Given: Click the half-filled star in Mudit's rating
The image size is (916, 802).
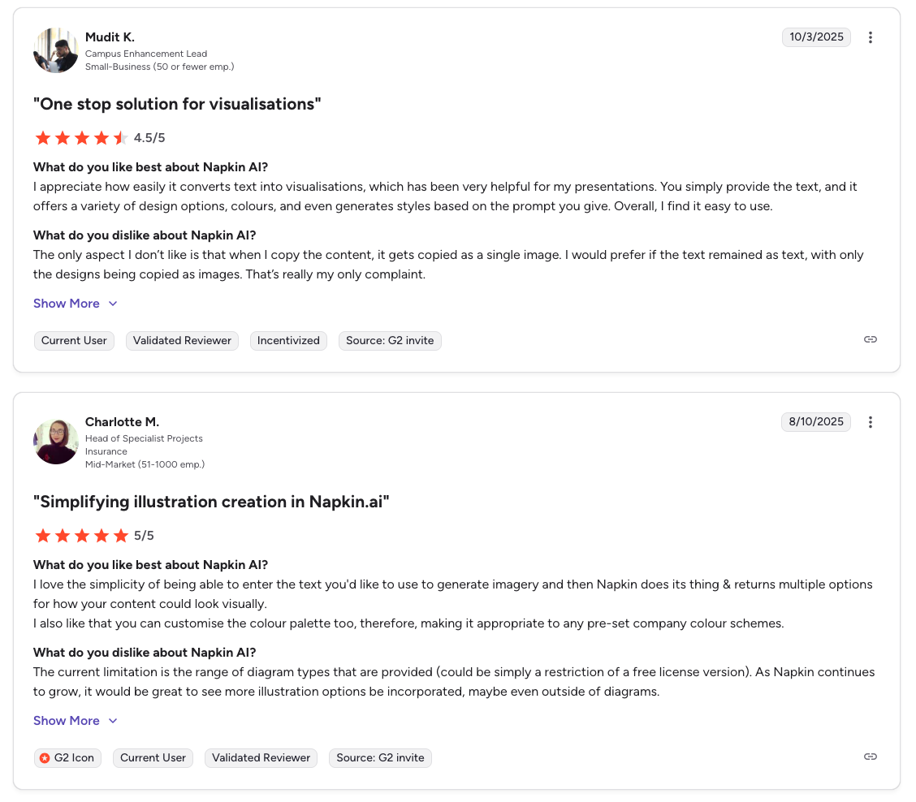Looking at the screenshot, I should (120, 138).
